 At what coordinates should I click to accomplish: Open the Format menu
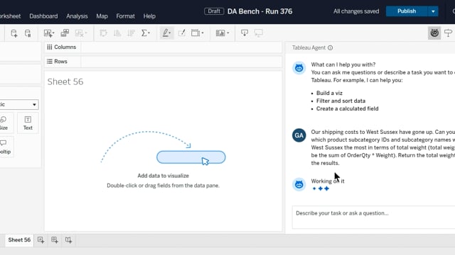125,16
